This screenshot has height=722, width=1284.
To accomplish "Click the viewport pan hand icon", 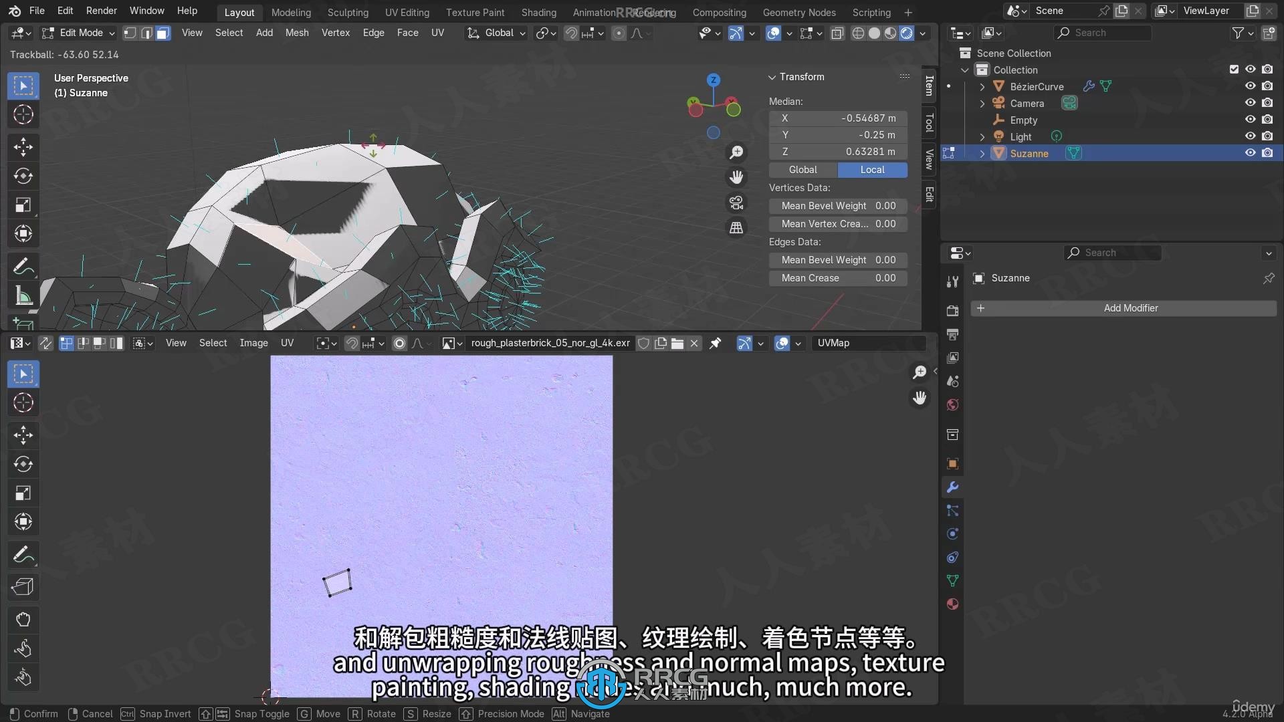I will (736, 177).
